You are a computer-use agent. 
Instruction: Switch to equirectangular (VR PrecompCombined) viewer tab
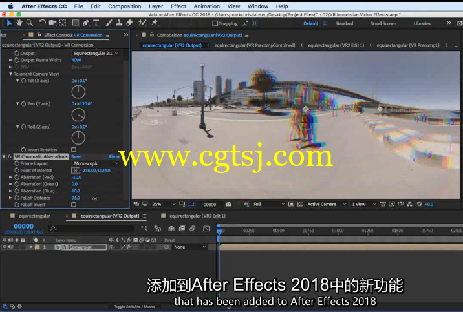pyautogui.click(x=255, y=45)
